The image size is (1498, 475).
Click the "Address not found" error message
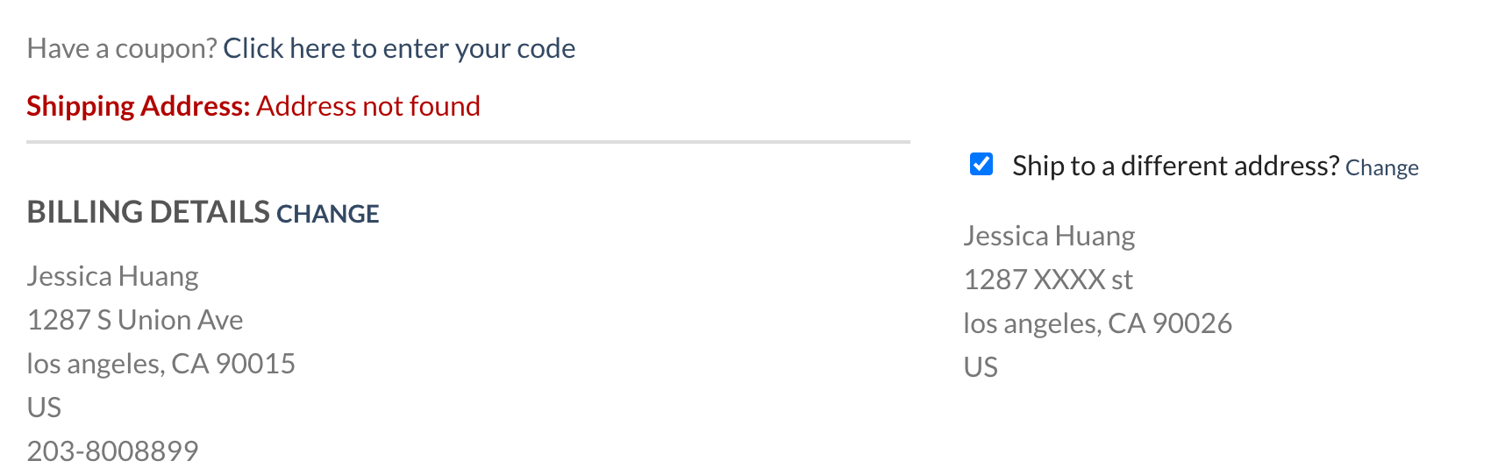click(x=368, y=106)
